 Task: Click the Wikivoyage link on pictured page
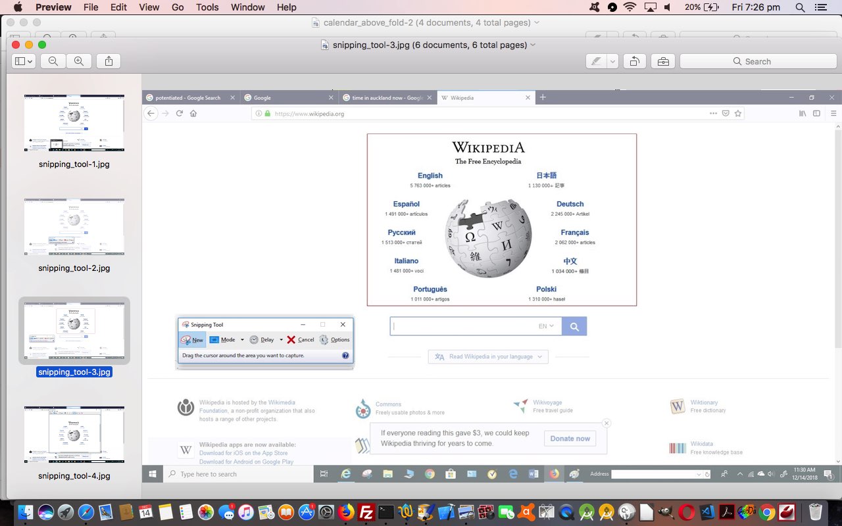[547, 402]
